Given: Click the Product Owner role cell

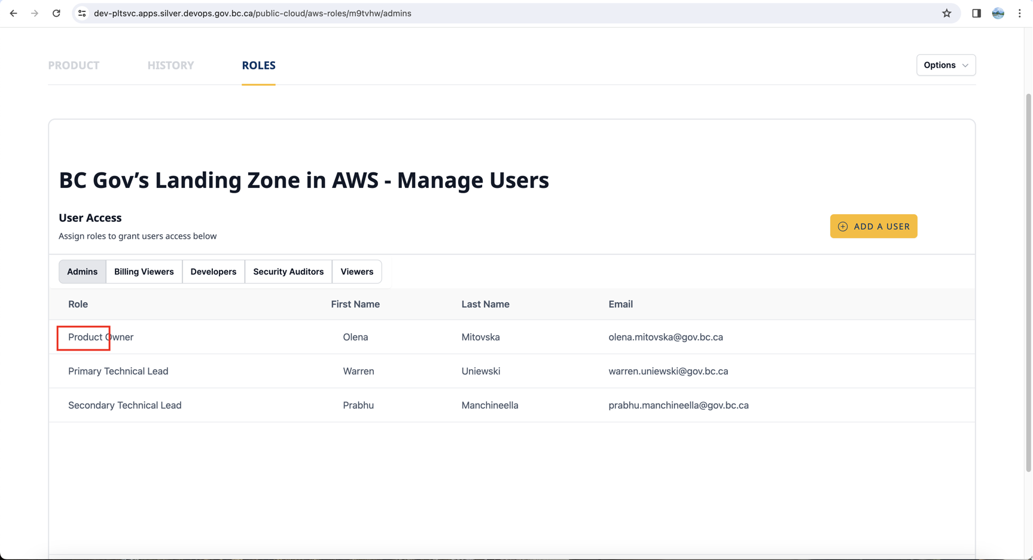Looking at the screenshot, I should pos(100,337).
